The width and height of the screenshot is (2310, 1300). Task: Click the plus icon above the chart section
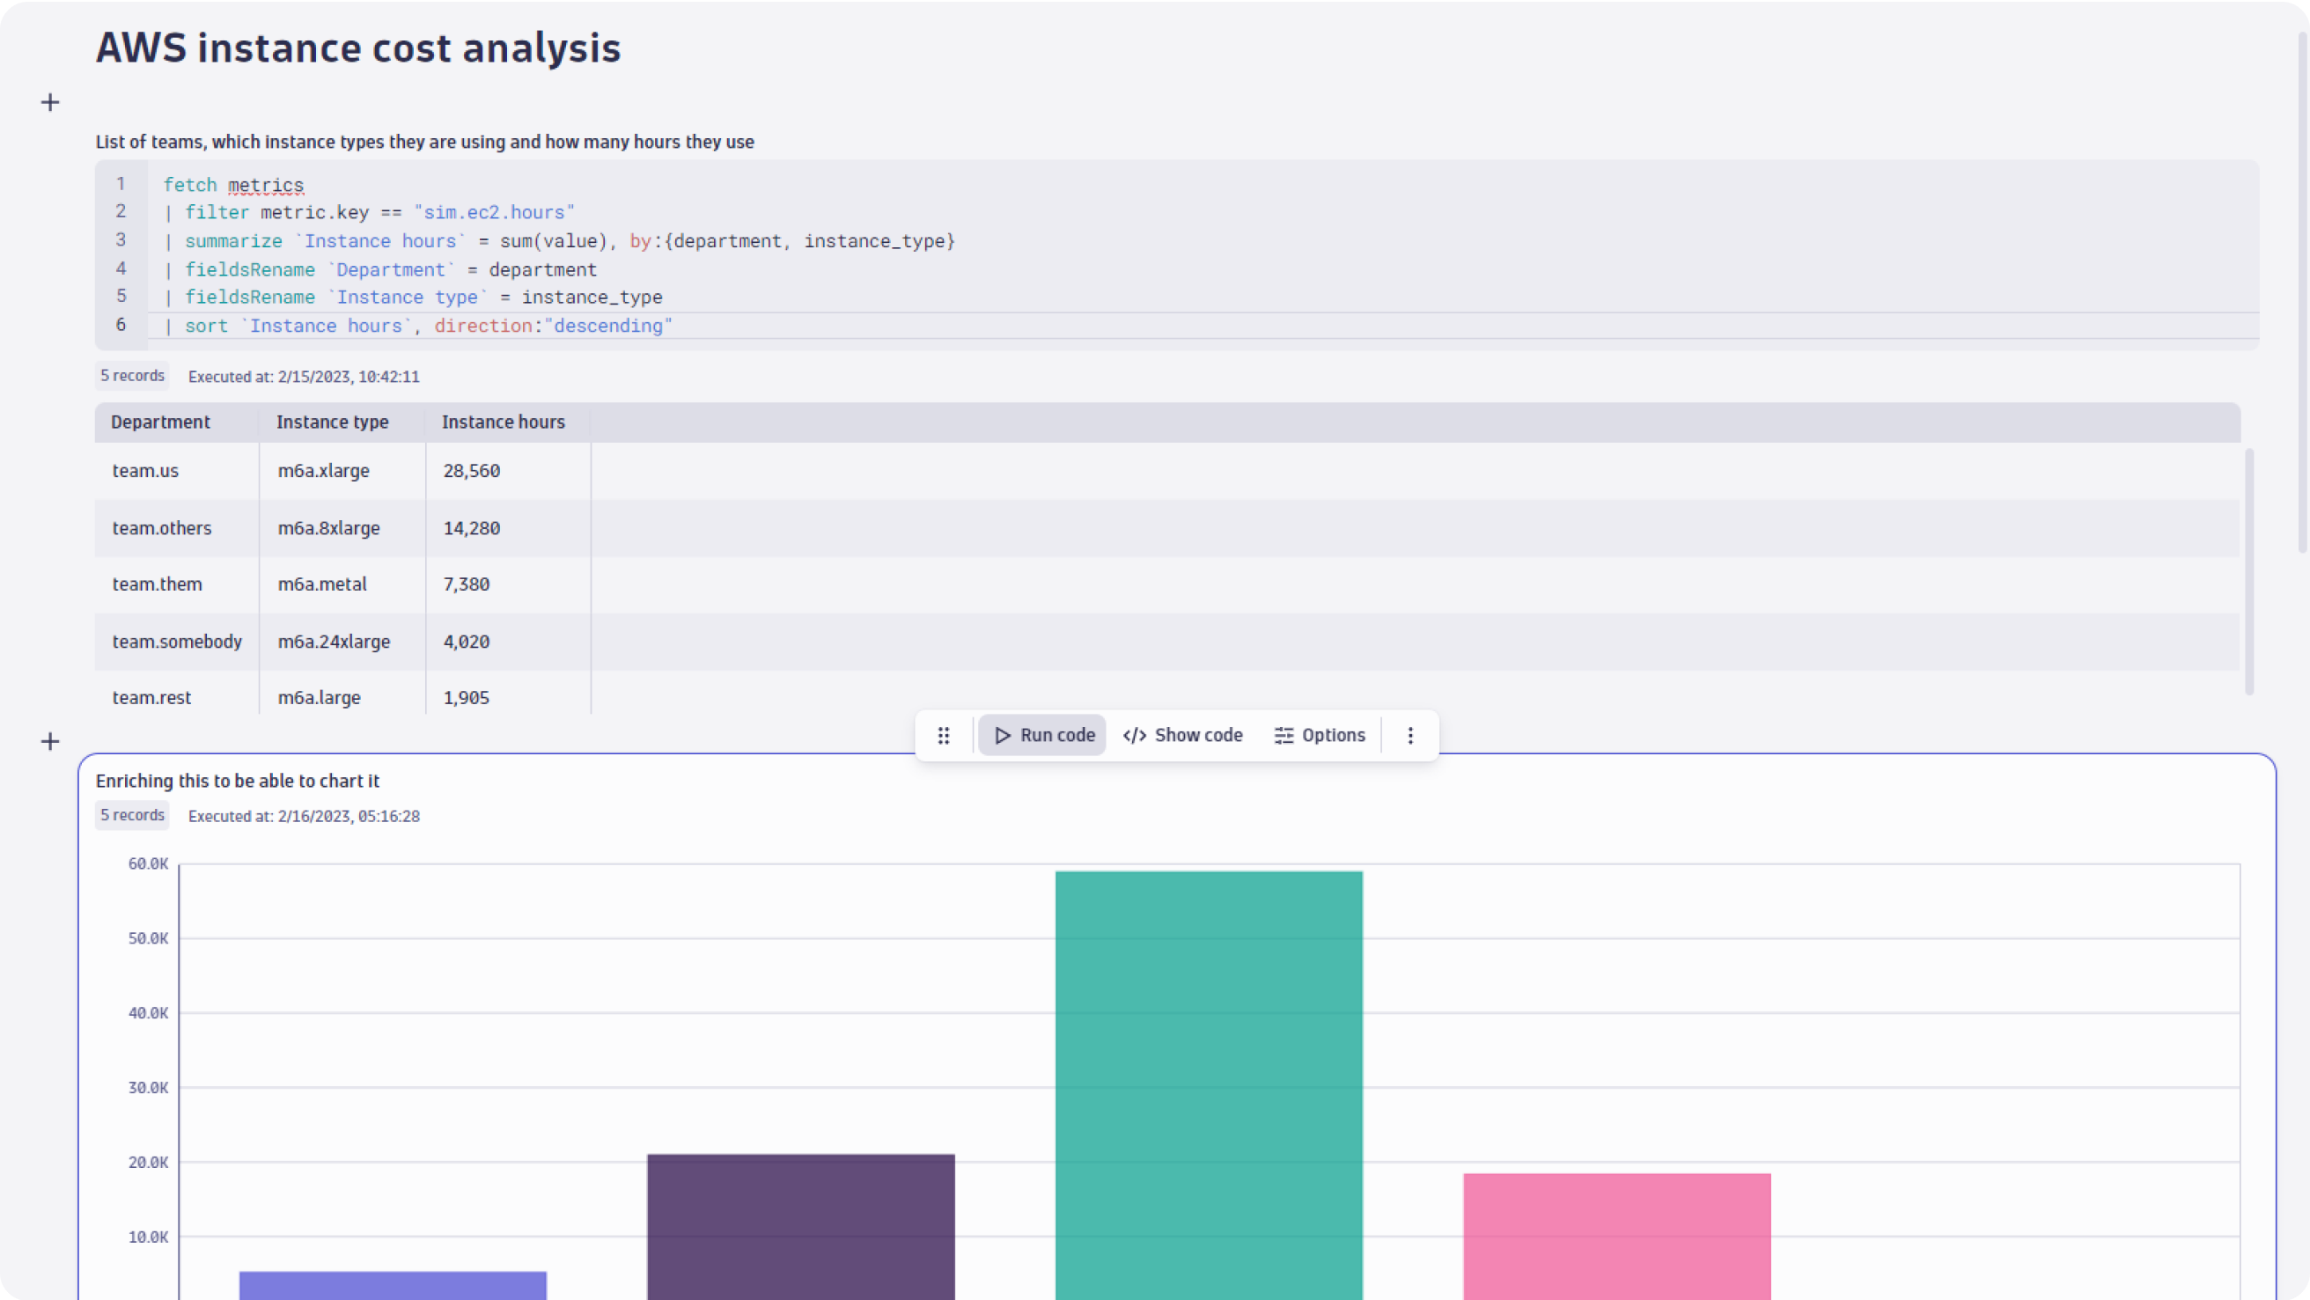pyautogui.click(x=50, y=741)
